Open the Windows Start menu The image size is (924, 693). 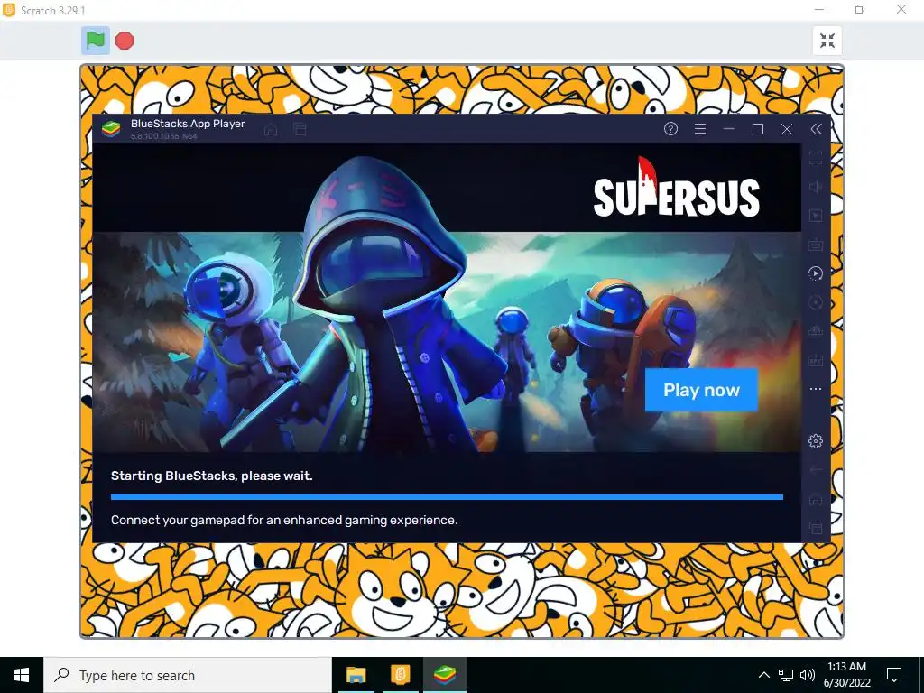(x=22, y=675)
